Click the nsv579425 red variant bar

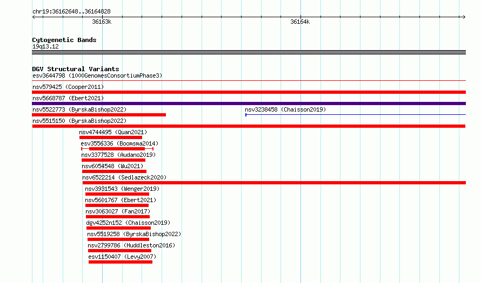[249, 92]
